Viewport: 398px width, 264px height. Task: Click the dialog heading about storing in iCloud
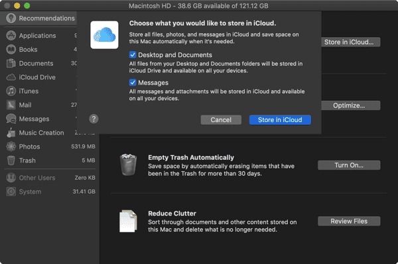202,23
